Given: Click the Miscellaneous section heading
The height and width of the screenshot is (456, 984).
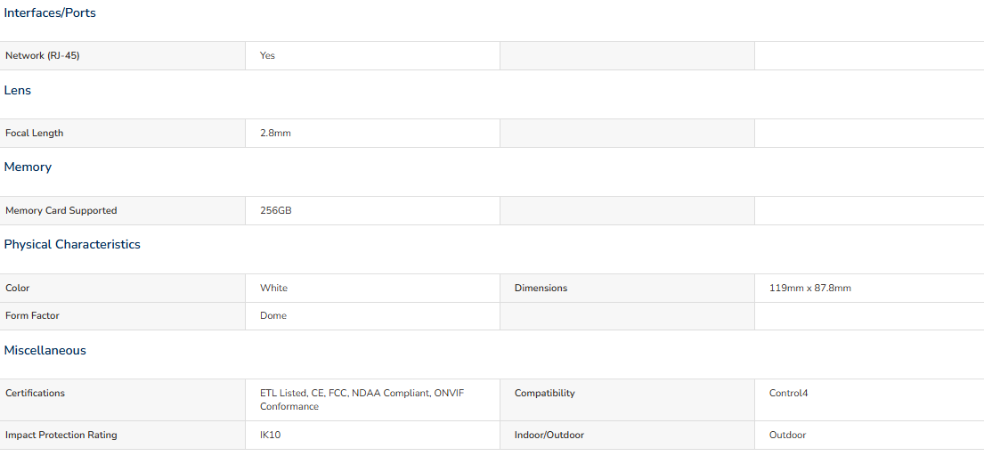Looking at the screenshot, I should pos(45,351).
